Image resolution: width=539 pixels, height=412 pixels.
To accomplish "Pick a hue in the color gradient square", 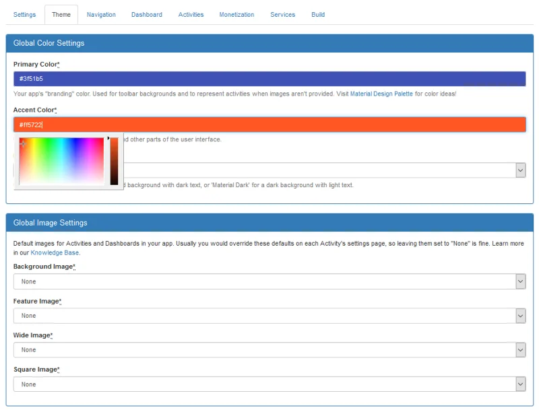I will click(x=61, y=162).
